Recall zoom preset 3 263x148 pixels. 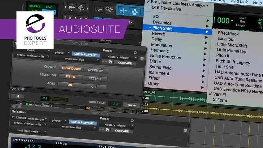point(75,18)
